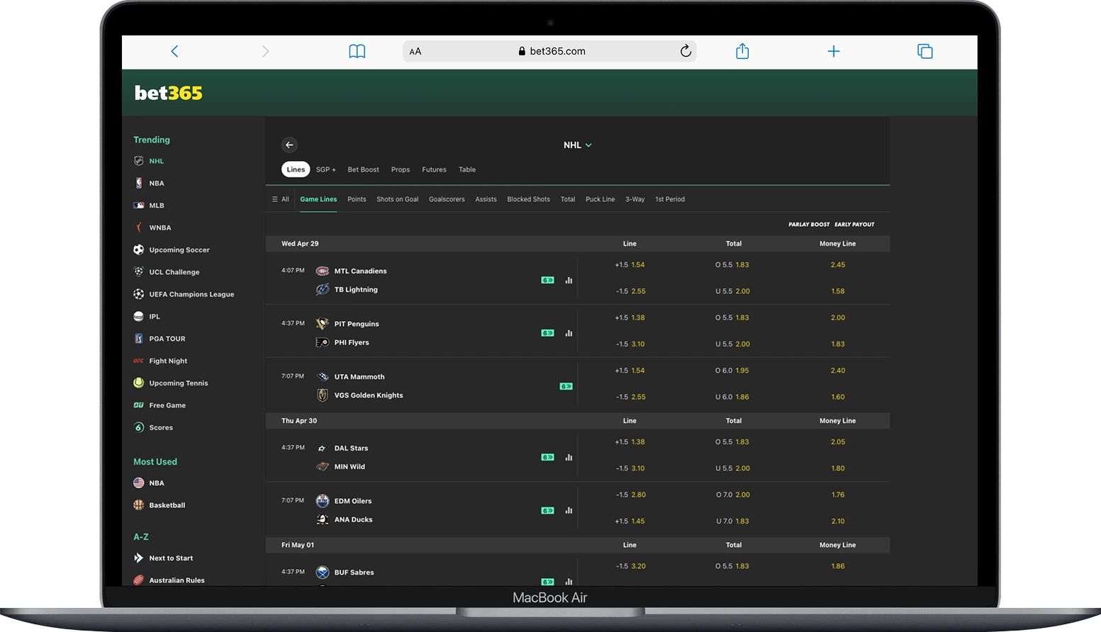Switch to the Futures tab
The image size is (1101, 632).
434,169
